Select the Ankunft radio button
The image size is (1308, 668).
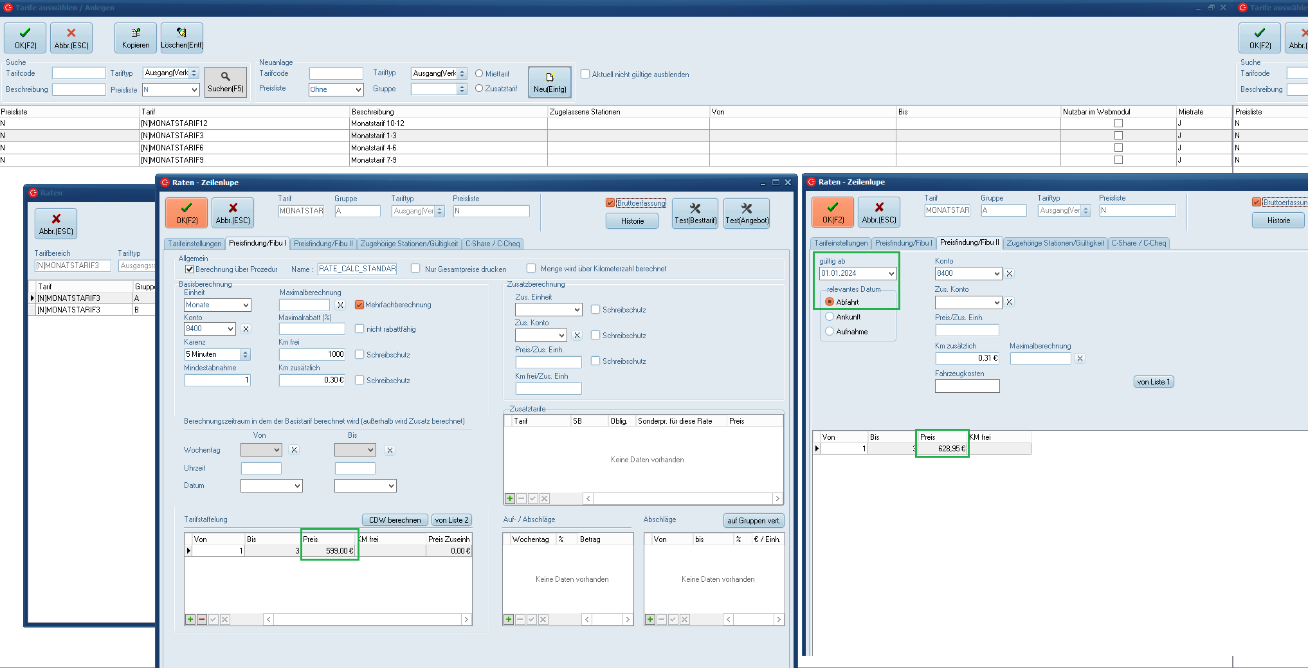coord(830,317)
